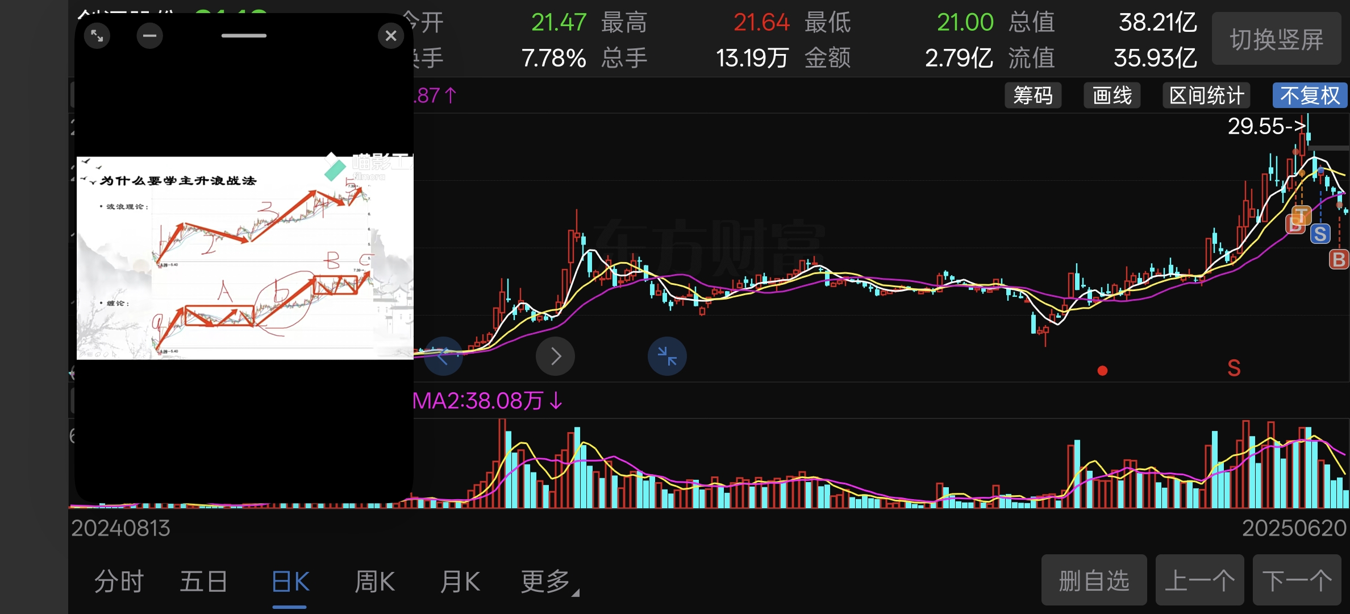This screenshot has width=1350, height=614.
Task: Tap the blue S sell marker
Action: coord(1320,234)
